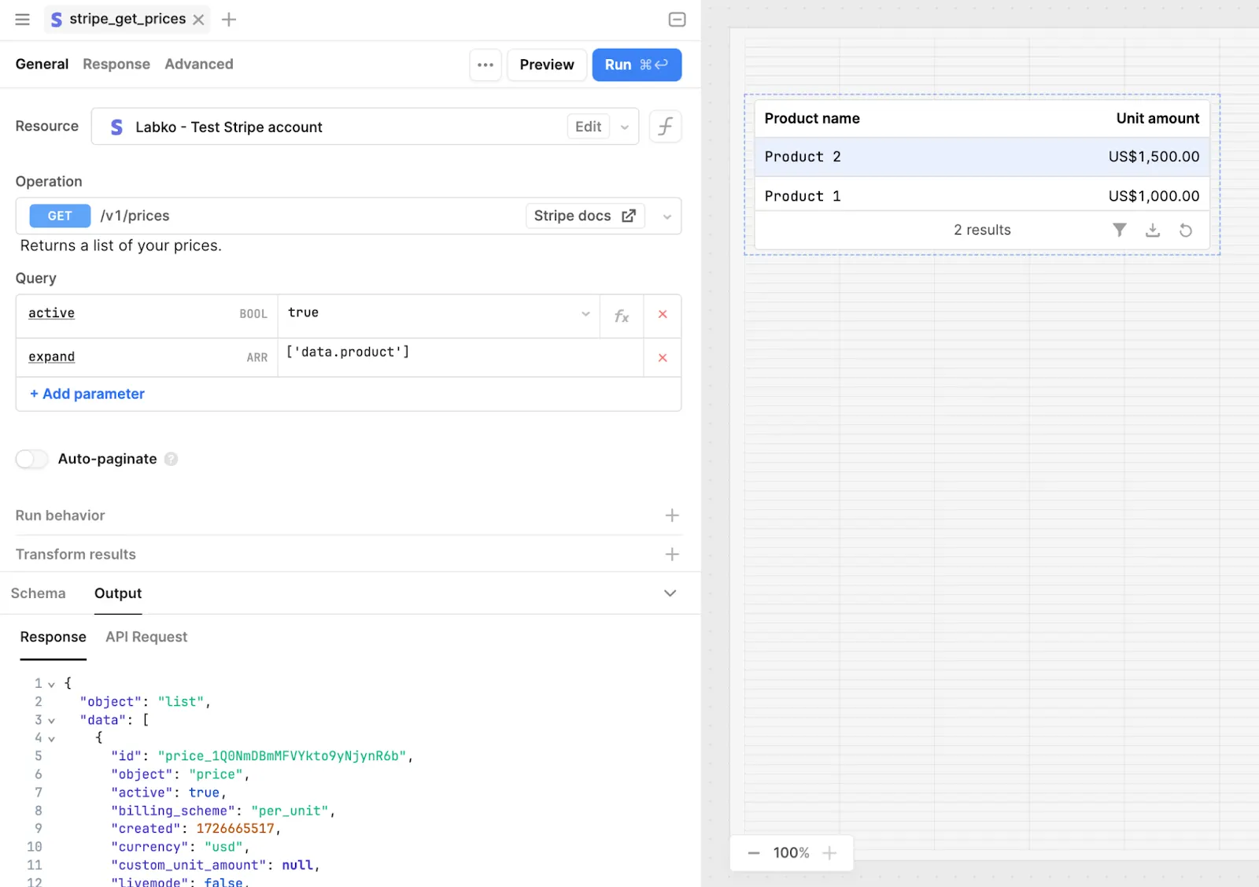The height and width of the screenshot is (887, 1259).
Task: Sort by Unit amount column header
Action: click(x=1157, y=118)
